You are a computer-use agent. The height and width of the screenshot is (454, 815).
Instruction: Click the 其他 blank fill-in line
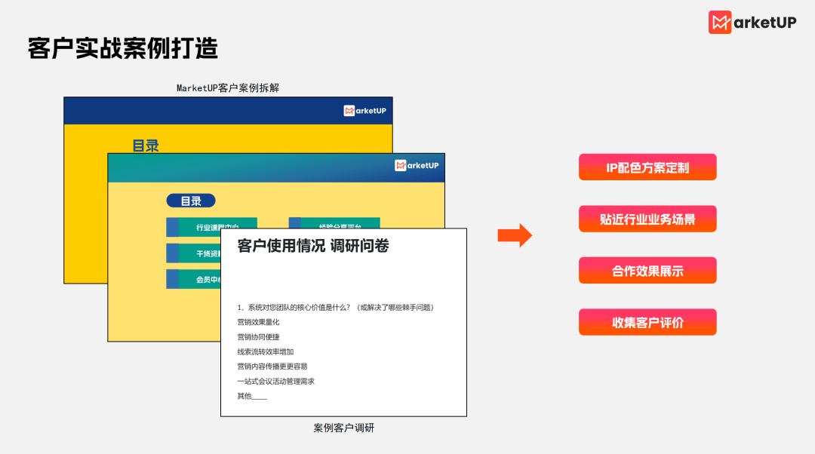[x=259, y=396]
